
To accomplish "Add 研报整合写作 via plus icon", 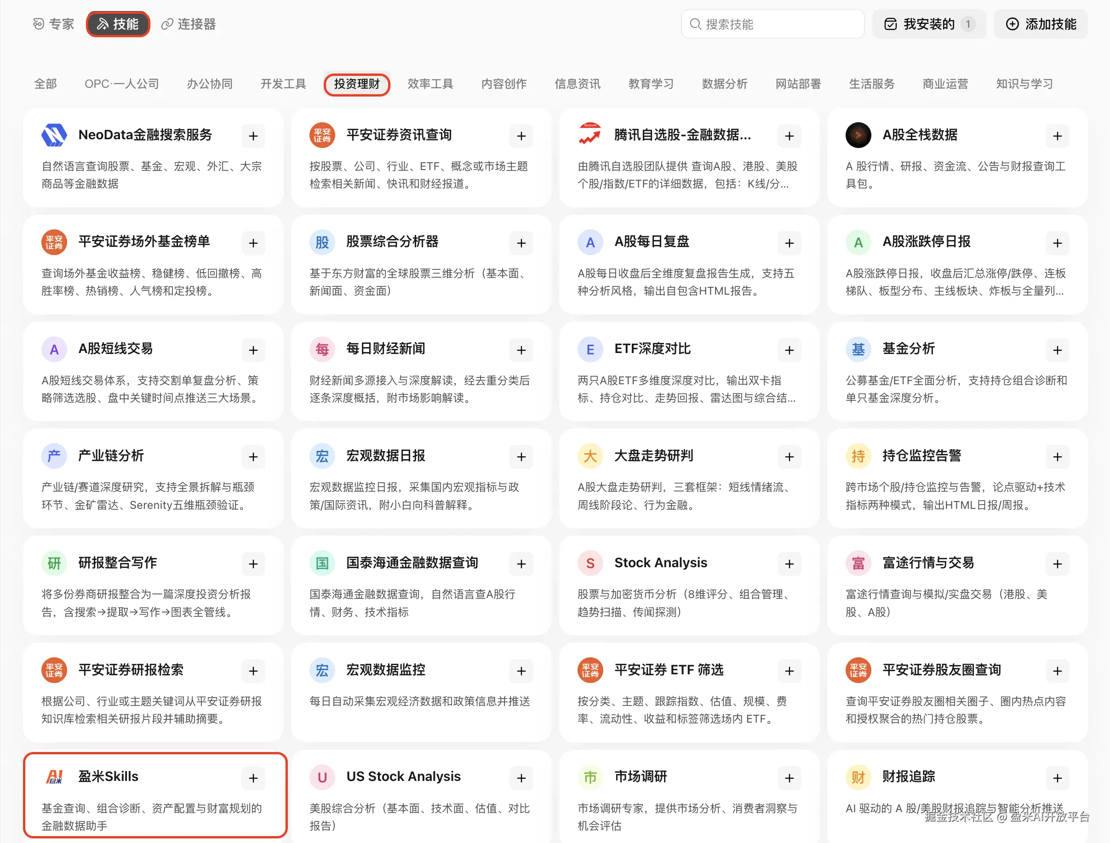I will 253,564.
